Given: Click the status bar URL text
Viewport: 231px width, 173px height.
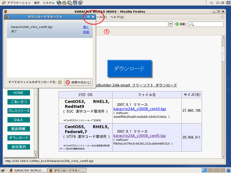Looking at the screenshot, I should (x=49, y=161).
